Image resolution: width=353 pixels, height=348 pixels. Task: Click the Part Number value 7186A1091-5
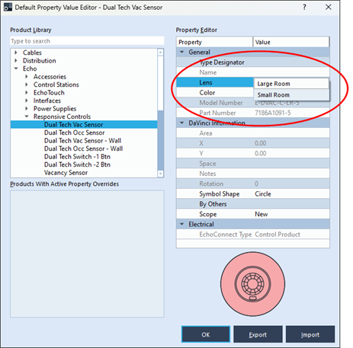tap(273, 113)
